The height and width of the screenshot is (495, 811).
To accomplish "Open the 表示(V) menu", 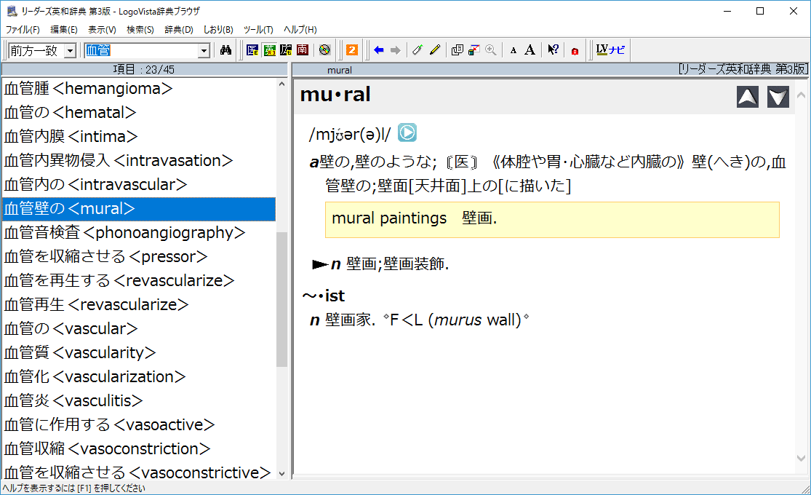I will [x=102, y=30].
